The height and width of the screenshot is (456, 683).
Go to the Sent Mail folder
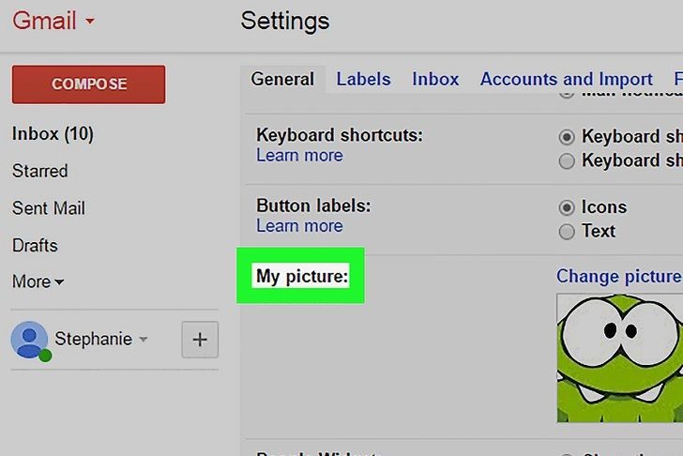pyautogui.click(x=48, y=208)
